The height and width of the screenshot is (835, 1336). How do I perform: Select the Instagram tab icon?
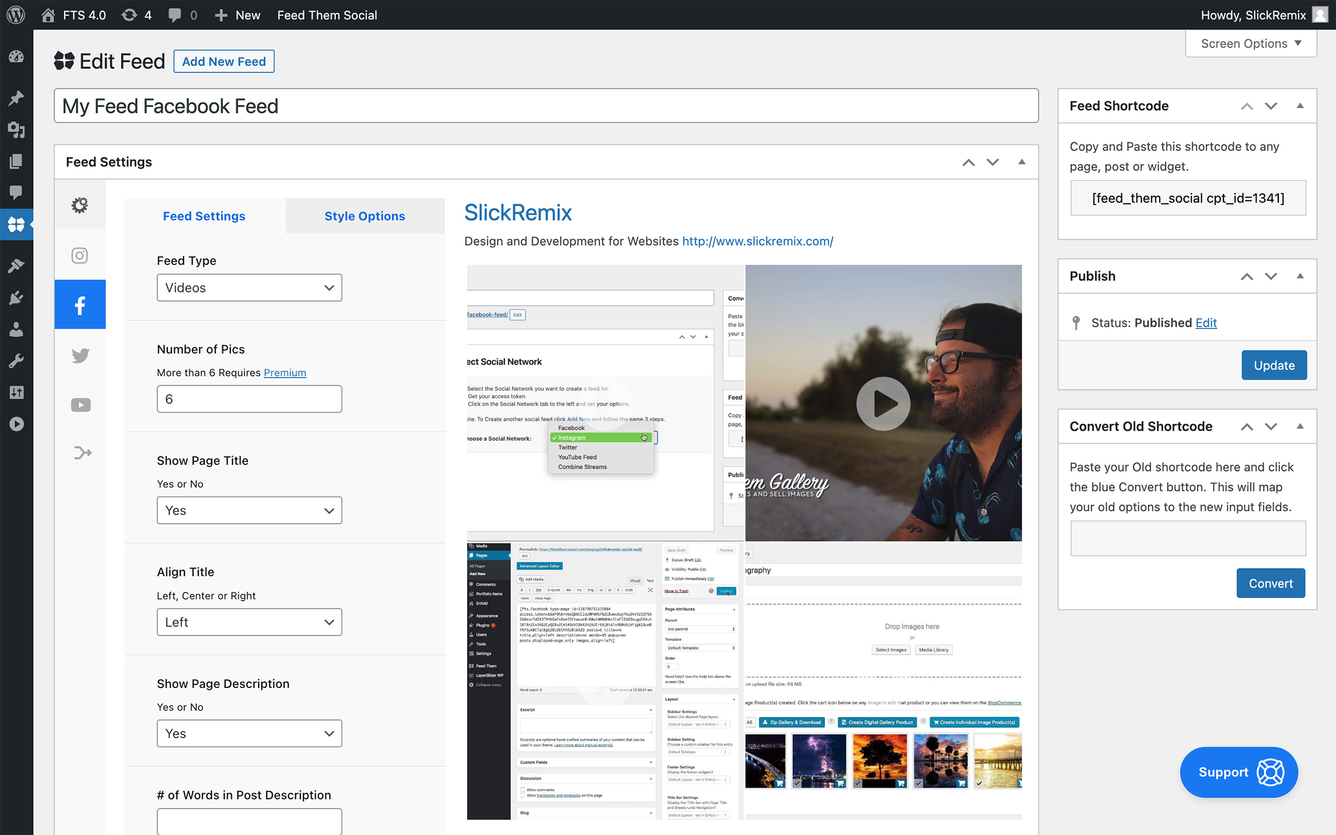(80, 255)
